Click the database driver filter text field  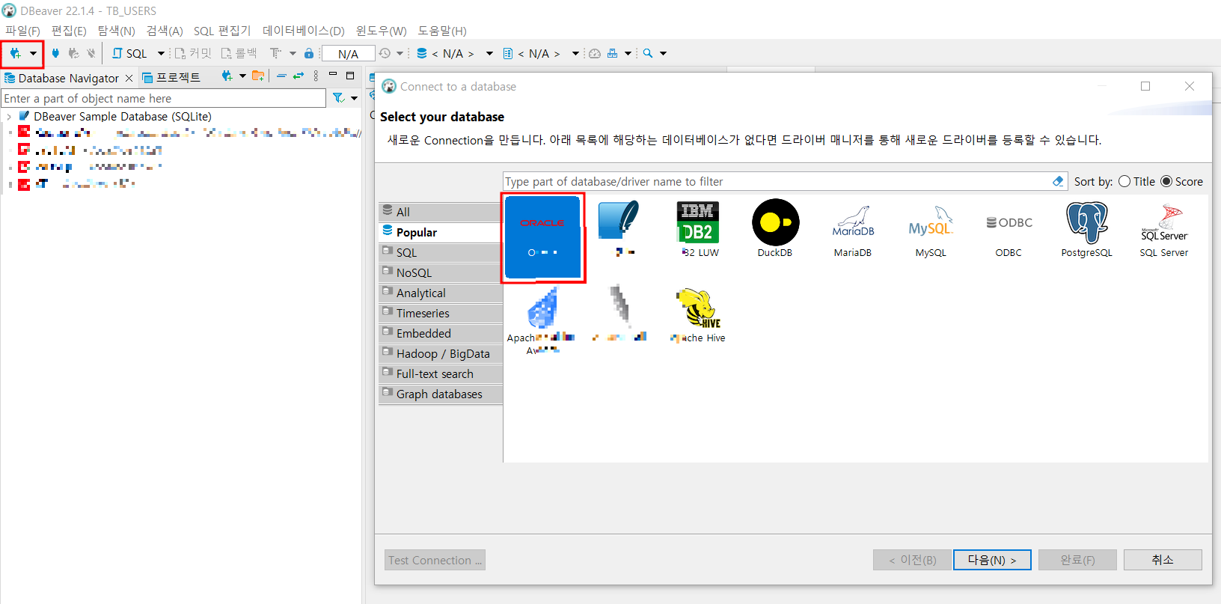777,181
